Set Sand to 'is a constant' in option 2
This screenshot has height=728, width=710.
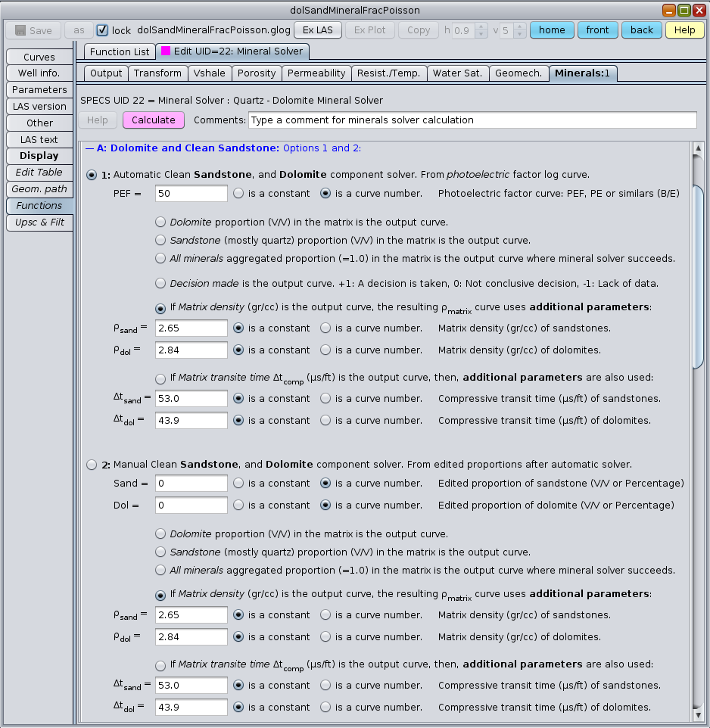tap(238, 484)
